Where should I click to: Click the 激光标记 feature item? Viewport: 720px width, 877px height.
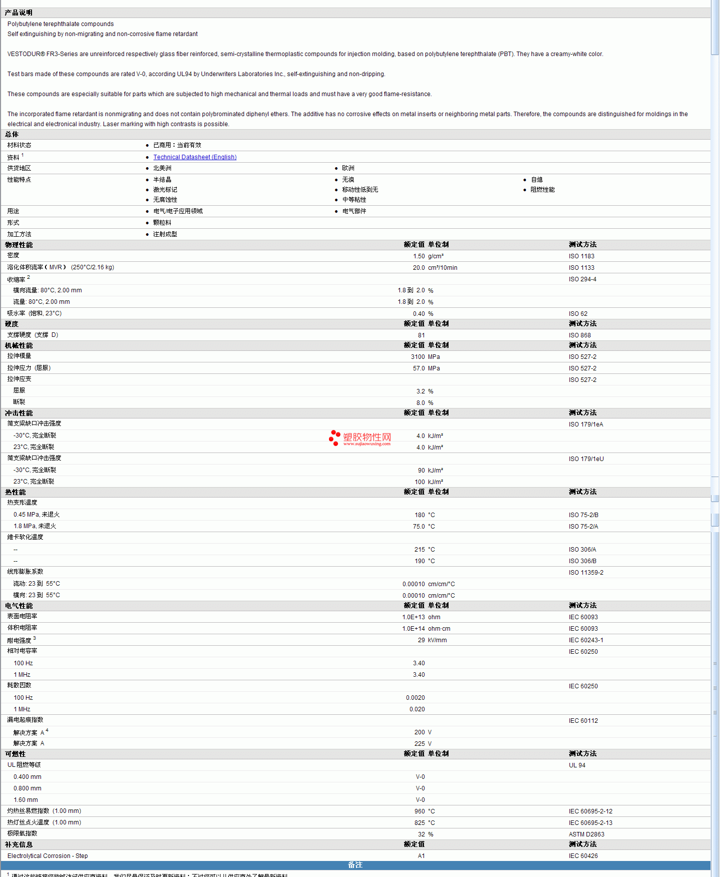[x=165, y=190]
